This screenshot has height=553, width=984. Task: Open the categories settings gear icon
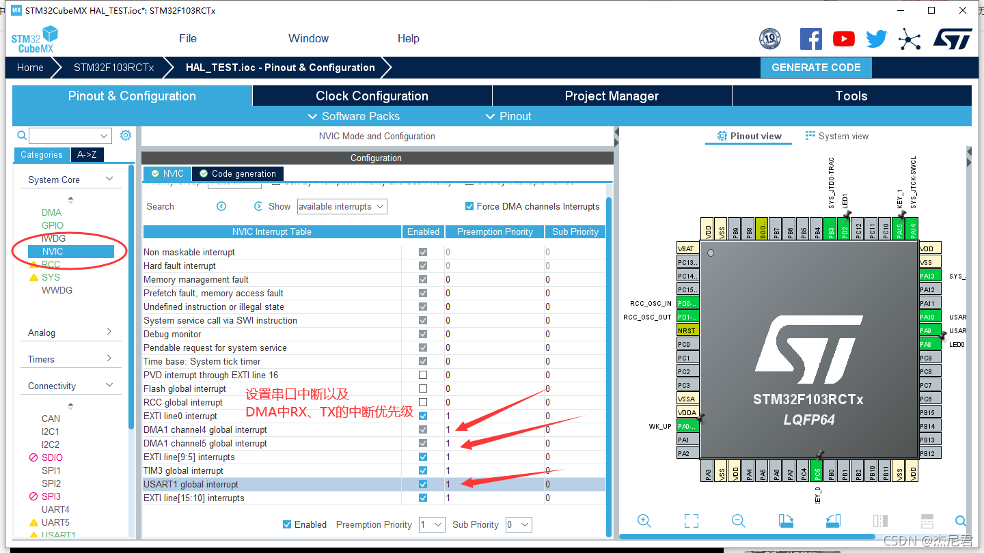coord(126,135)
